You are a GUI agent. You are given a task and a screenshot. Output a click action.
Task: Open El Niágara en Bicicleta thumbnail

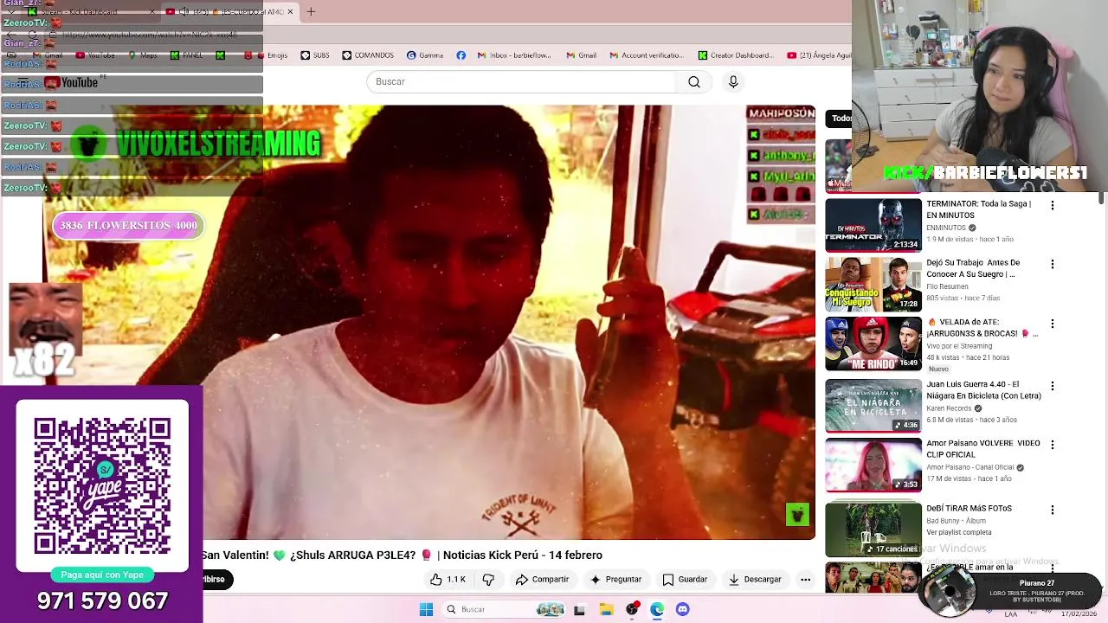(873, 406)
